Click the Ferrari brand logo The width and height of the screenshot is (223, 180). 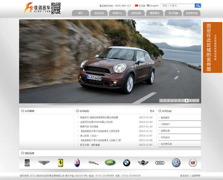tap(60, 163)
